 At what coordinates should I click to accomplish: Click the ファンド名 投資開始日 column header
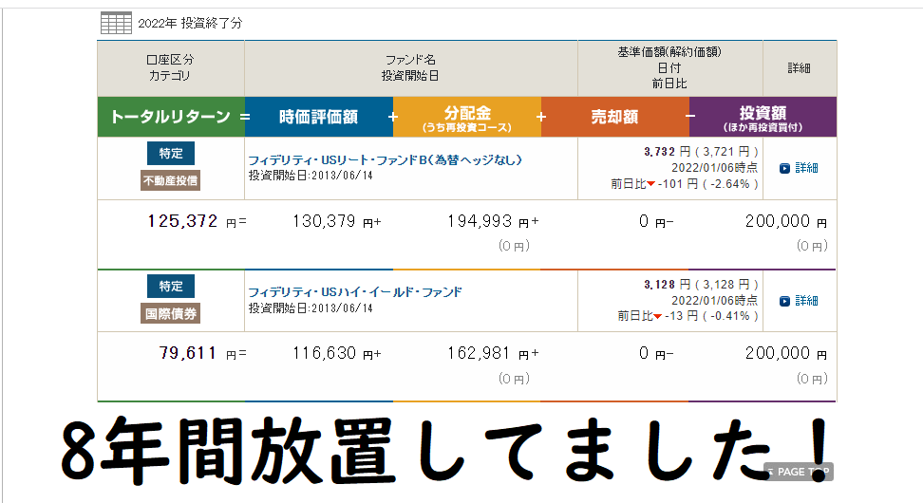(411, 68)
